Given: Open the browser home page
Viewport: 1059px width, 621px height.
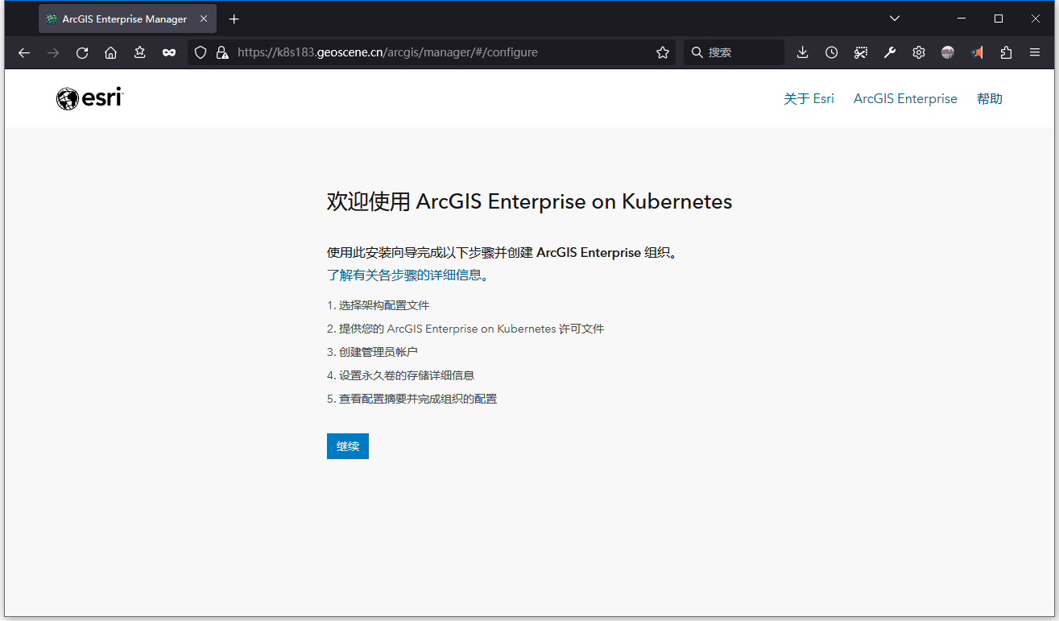Looking at the screenshot, I should pos(111,52).
